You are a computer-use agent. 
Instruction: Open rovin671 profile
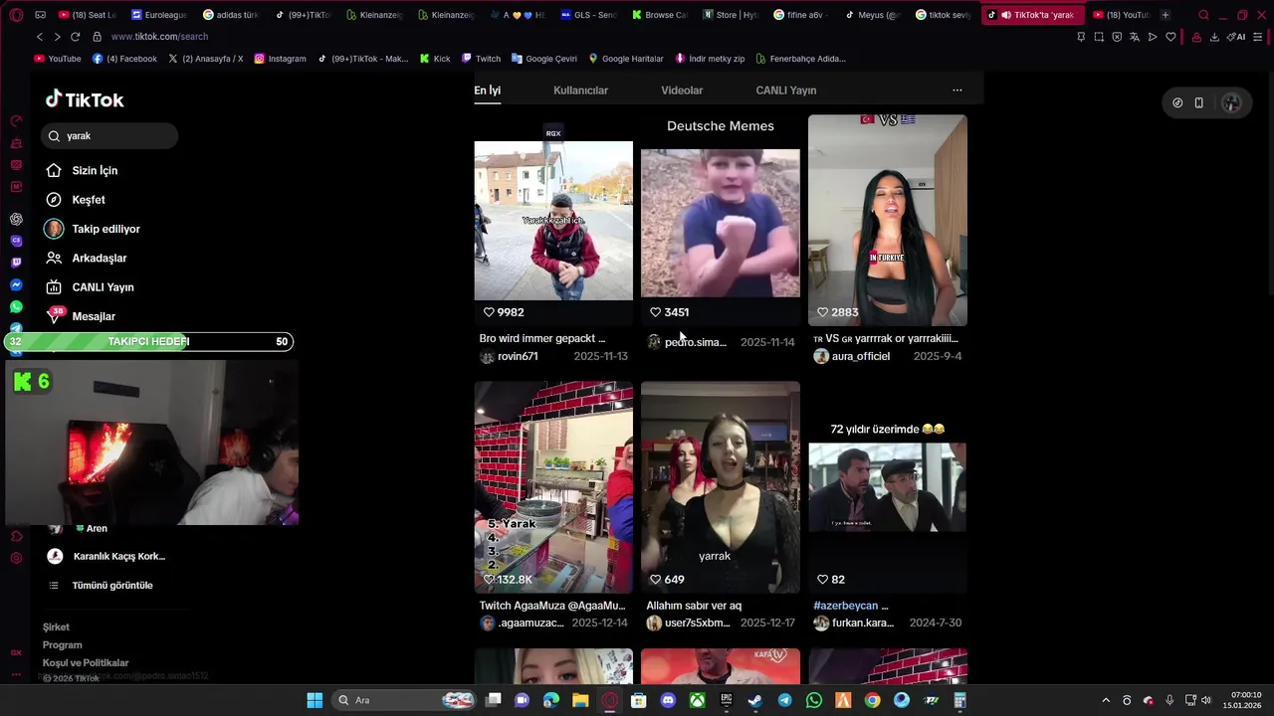[x=510, y=356]
